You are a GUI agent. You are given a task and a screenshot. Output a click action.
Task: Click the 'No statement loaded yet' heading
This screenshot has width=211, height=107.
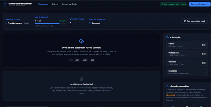coord(81,84)
